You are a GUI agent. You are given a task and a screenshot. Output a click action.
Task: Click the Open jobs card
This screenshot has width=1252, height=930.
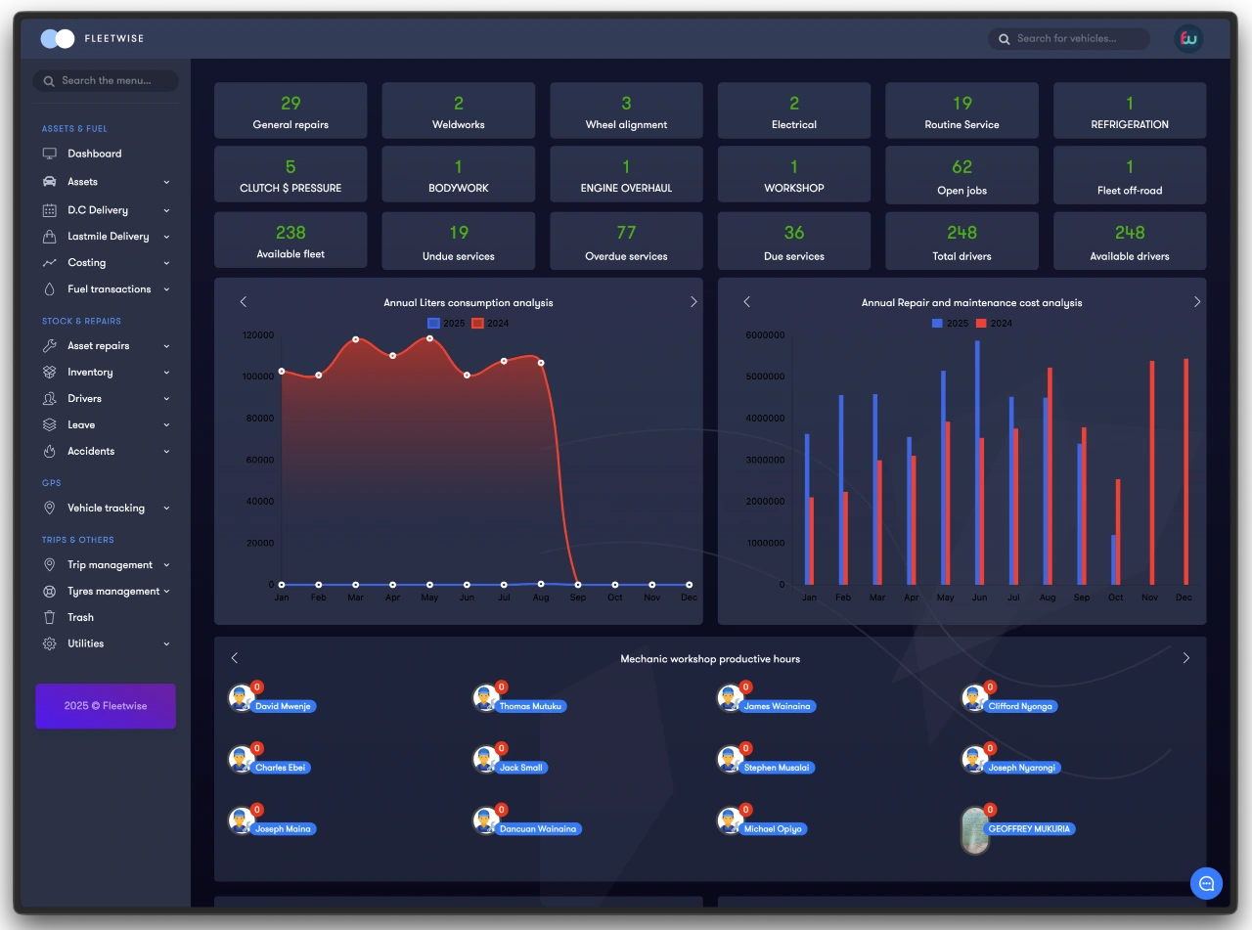tap(961, 176)
